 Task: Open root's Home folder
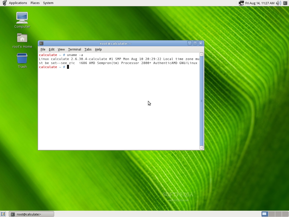pos(22,38)
